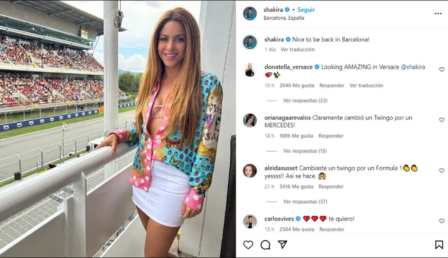Screen dimensions: 448x258
Task: Expand Ver respuestas (23) replies
Action: coord(305,100)
